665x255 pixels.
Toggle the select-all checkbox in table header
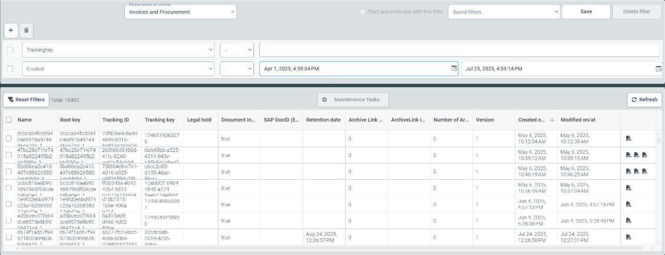pos(9,120)
